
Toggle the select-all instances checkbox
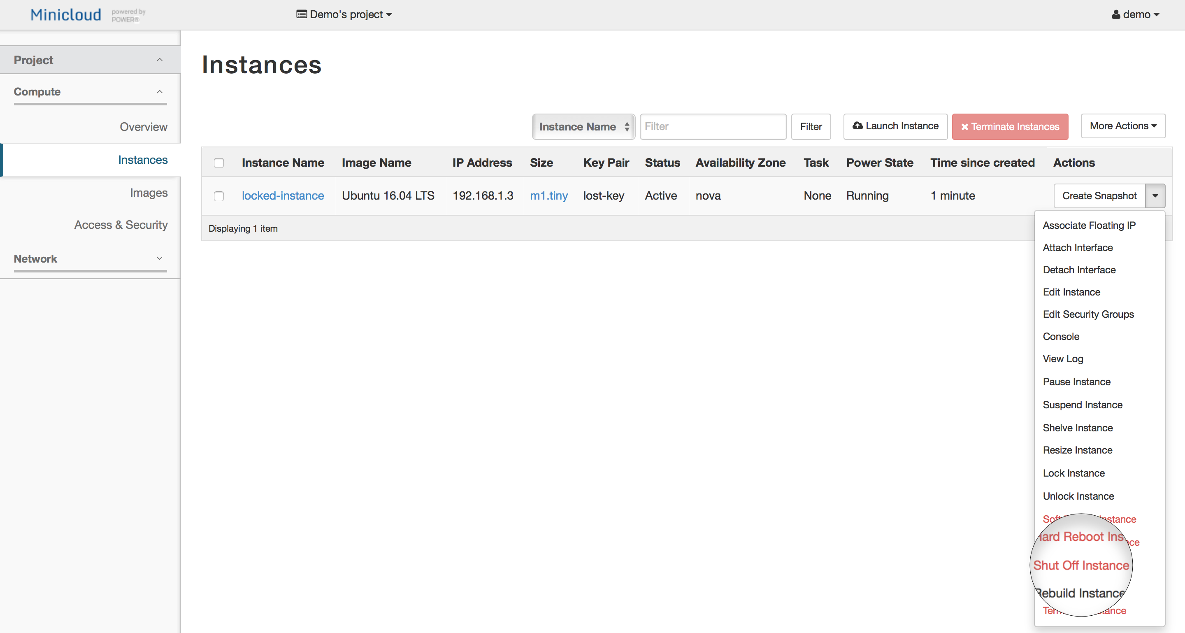[219, 163]
